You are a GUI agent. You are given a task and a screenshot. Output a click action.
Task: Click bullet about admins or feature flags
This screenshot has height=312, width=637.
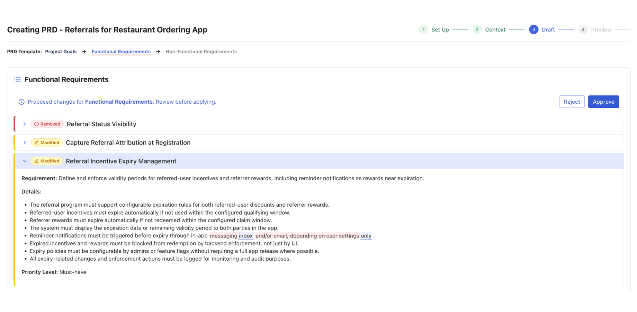(x=174, y=251)
